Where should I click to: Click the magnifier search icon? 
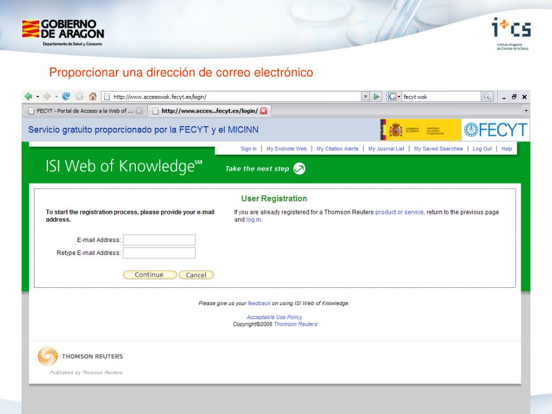(x=487, y=96)
